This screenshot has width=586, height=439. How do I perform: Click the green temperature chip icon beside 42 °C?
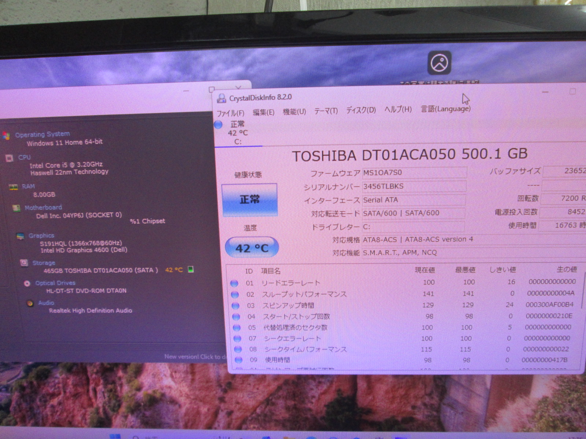190,270
